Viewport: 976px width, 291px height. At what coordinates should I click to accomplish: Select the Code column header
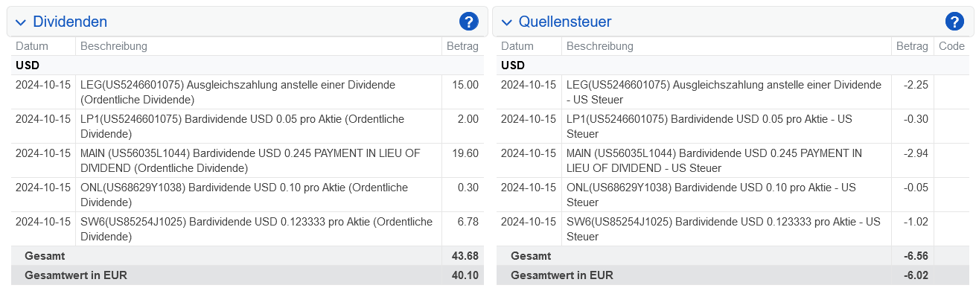pyautogui.click(x=951, y=46)
